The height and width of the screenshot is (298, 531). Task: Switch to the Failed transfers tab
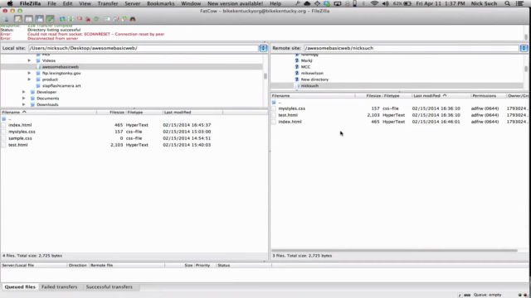click(59, 287)
